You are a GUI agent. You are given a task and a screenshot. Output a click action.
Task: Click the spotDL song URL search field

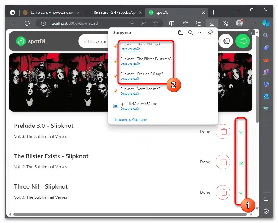[93, 41]
